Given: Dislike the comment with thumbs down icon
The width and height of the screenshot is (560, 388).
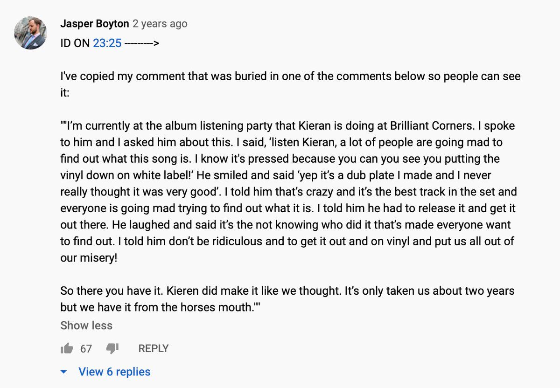Looking at the screenshot, I should click(113, 348).
